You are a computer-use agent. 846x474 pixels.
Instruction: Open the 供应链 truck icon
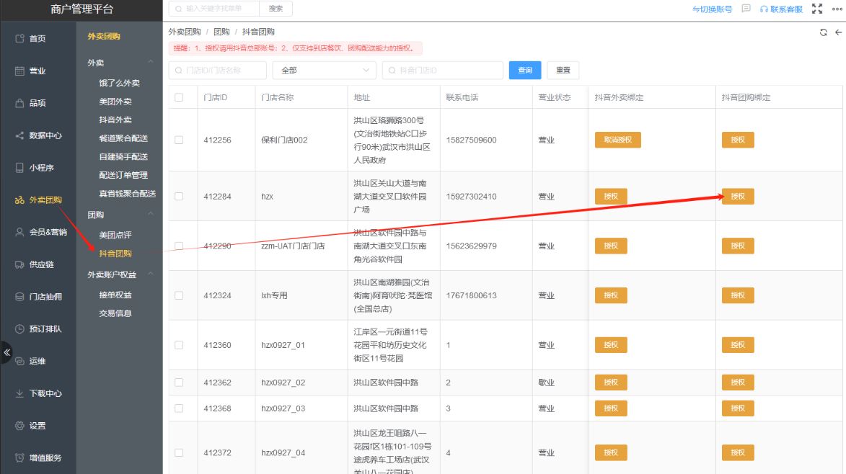20,264
